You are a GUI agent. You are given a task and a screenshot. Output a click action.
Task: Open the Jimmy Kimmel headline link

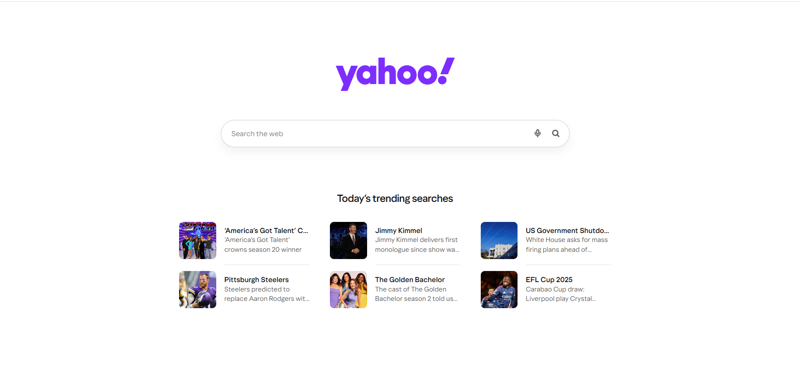click(x=399, y=230)
